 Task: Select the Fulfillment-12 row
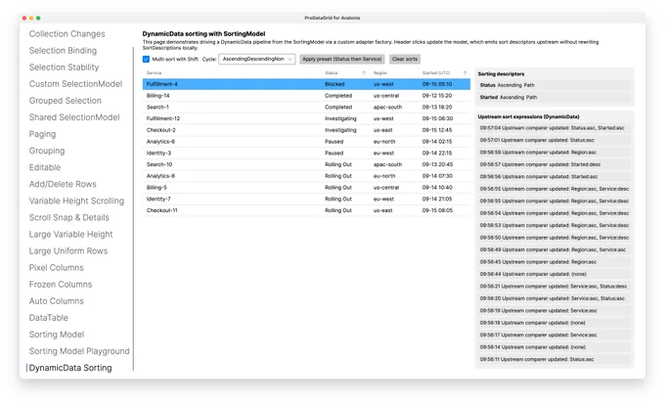307,118
